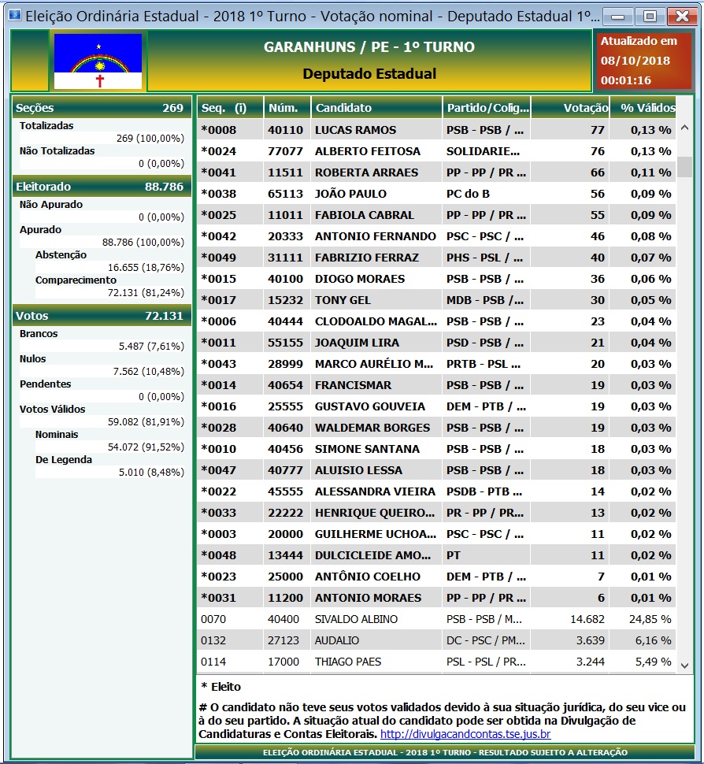Screen dimensions: 704x764
Task: Click the app icon in title bar
Action: 15,16
